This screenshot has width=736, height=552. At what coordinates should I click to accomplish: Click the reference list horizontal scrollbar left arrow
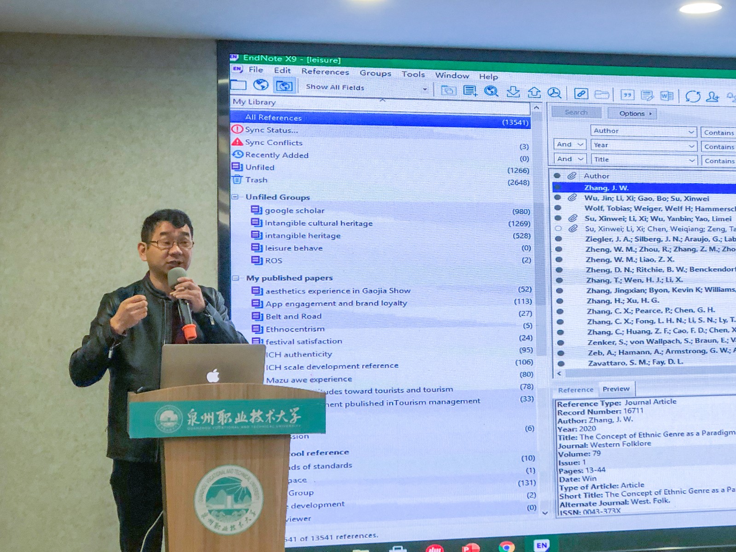[559, 374]
